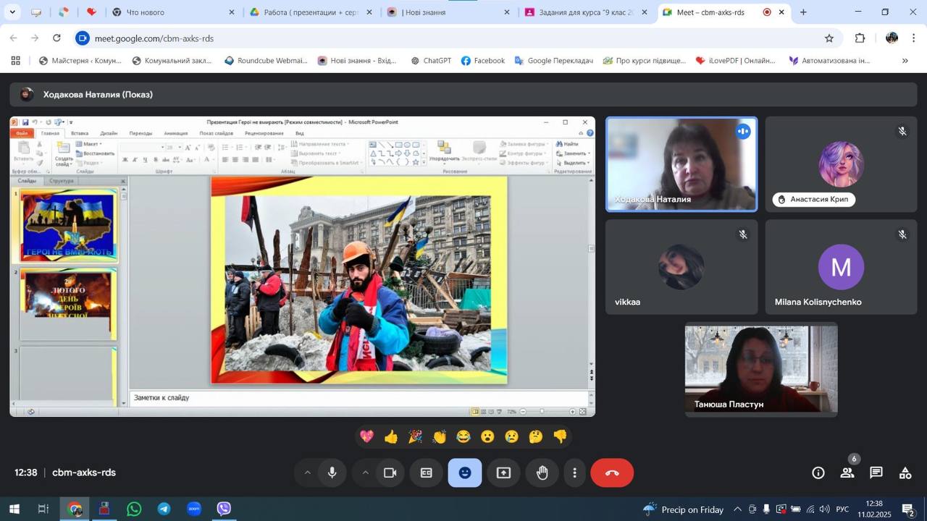The width and height of the screenshot is (927, 521).
Task: Toggle closed captions
Action: tap(427, 473)
